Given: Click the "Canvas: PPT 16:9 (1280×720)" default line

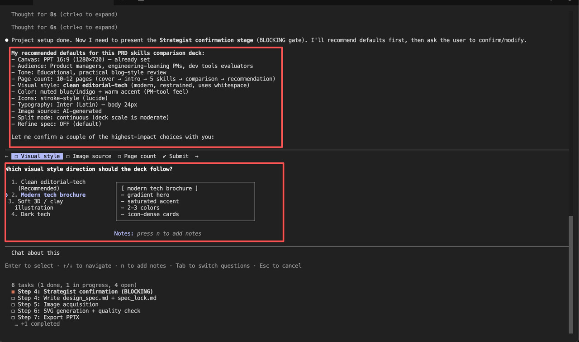Looking at the screenshot, I should click(x=81, y=60).
